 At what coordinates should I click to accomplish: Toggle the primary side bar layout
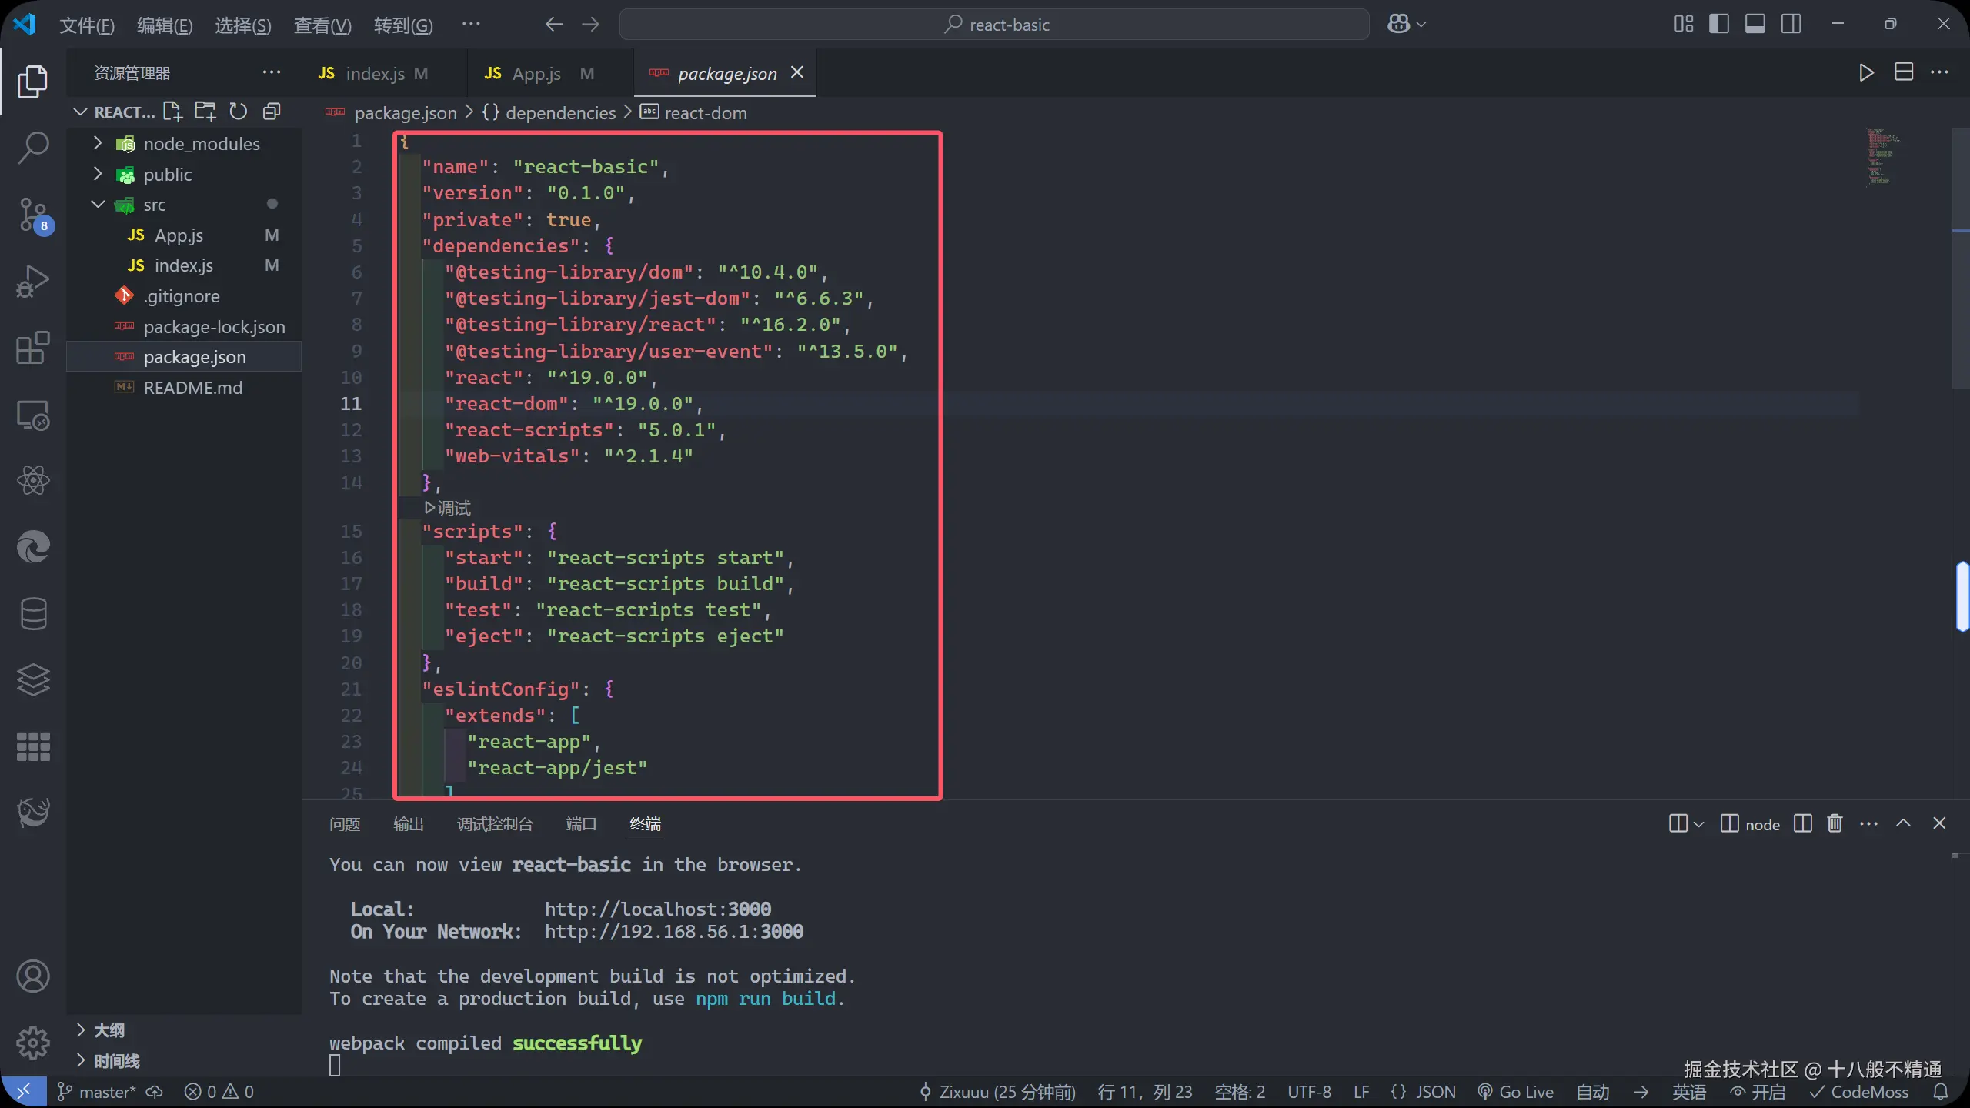point(1718,25)
